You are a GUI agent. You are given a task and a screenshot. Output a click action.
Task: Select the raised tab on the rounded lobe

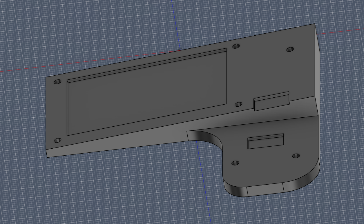coord(266,141)
